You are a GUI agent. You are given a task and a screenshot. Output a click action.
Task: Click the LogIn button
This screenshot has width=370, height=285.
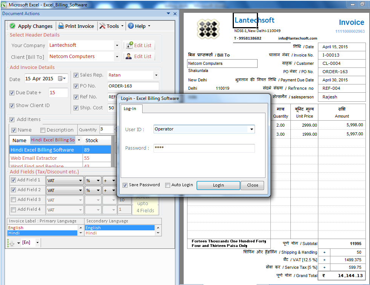[218, 185]
